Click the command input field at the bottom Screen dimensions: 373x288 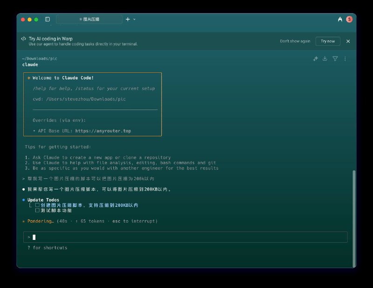(186, 237)
